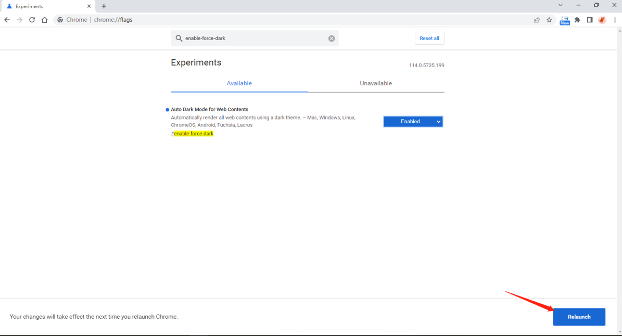
Task: Open a new tab with plus button
Action: click(104, 6)
